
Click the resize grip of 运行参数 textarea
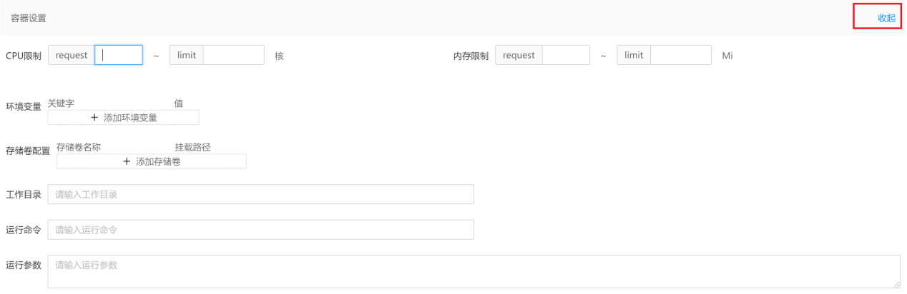(x=896, y=284)
